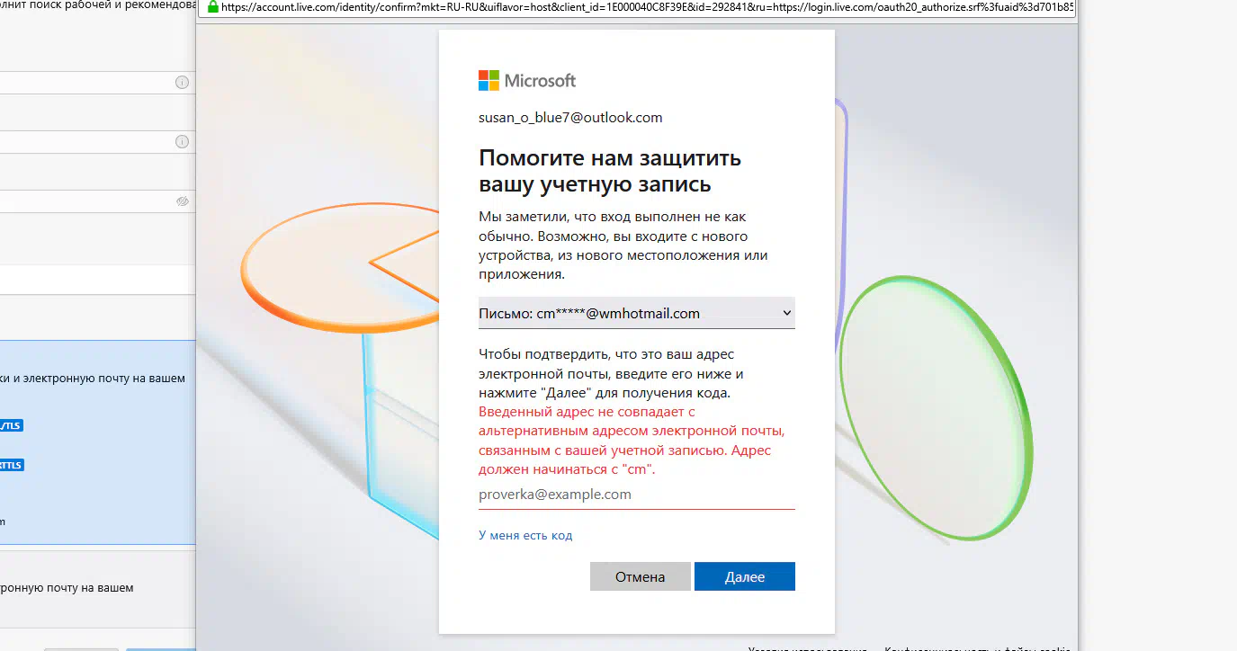Screen dimensions: 1237x651
Task: Focus the password field in the background window
Action: tap(97, 201)
